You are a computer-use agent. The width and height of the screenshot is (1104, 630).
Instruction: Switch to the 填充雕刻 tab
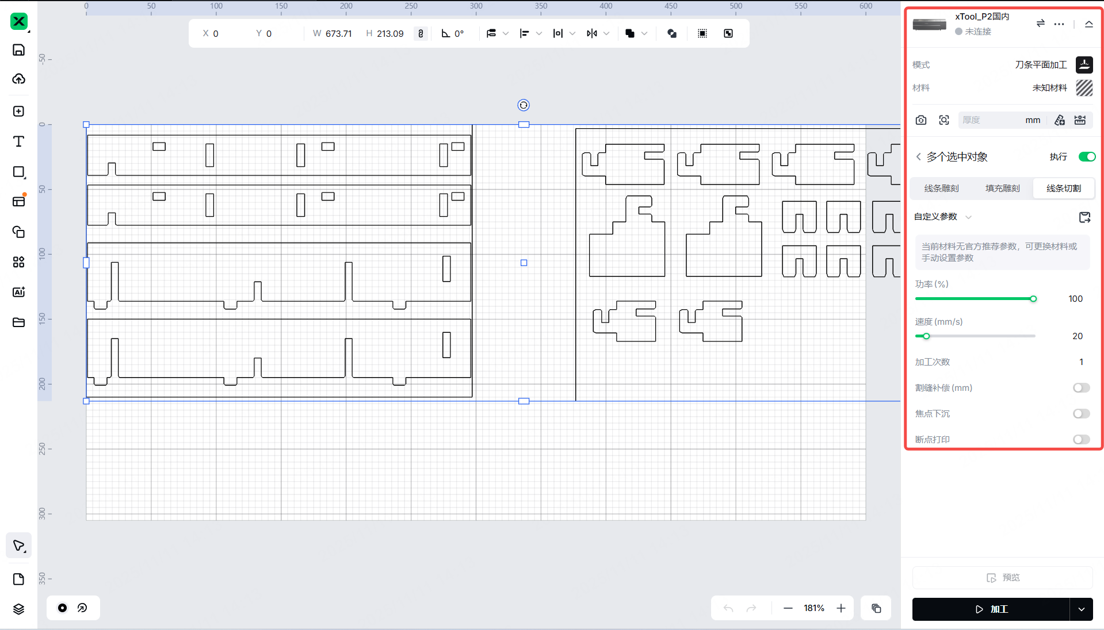(1002, 189)
